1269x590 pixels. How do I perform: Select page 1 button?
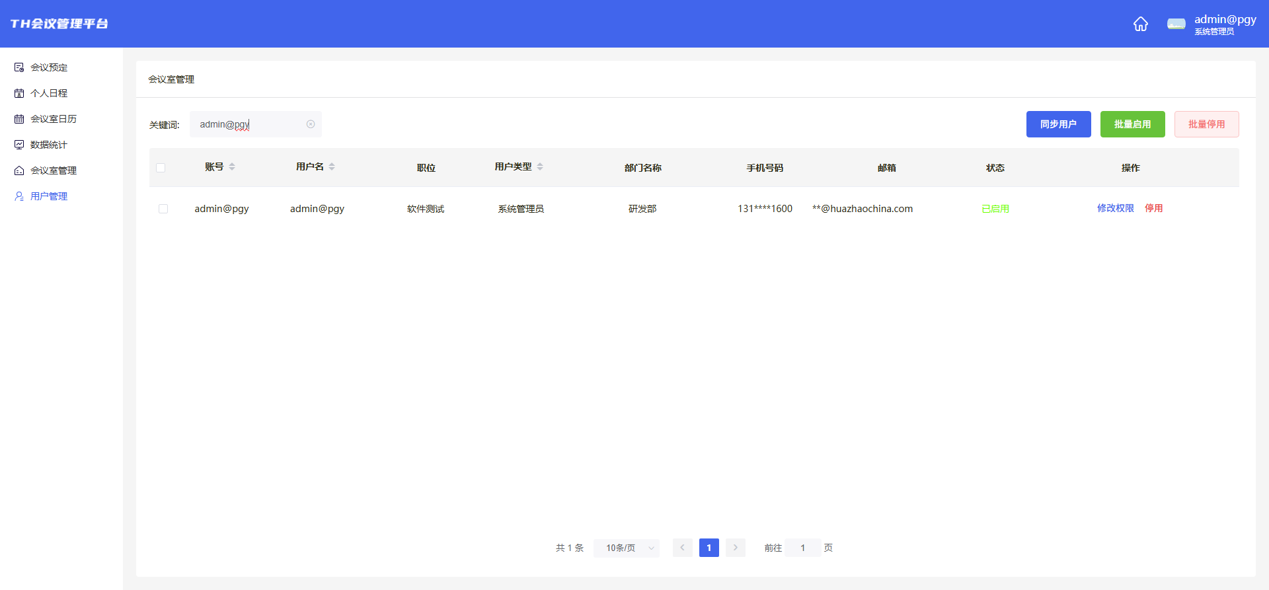click(709, 548)
